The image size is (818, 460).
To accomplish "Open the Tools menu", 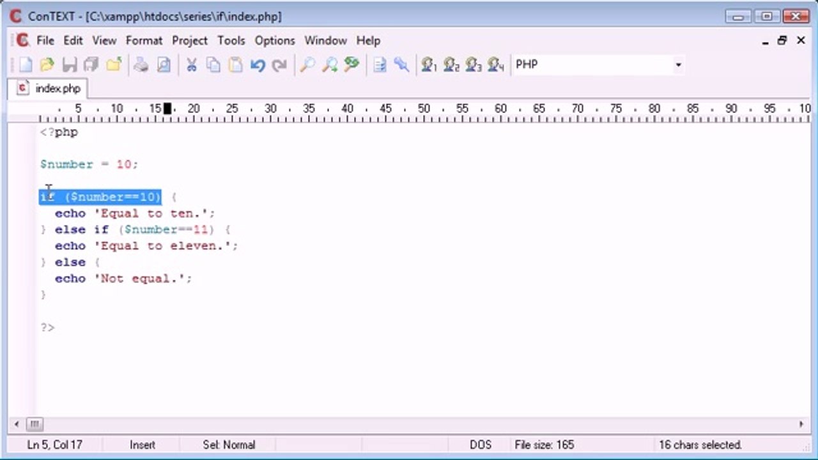I will click(x=231, y=40).
